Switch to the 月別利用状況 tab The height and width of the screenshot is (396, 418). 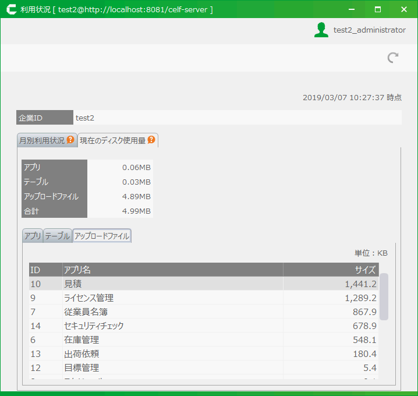click(x=42, y=140)
